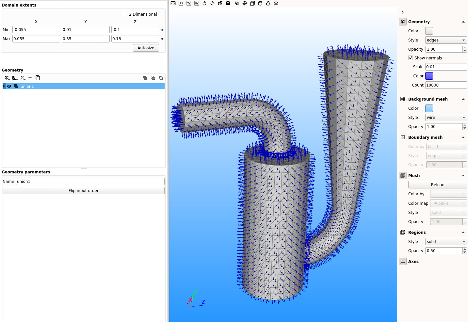
Task: Click the Name field containing union1
Action: [90, 182]
